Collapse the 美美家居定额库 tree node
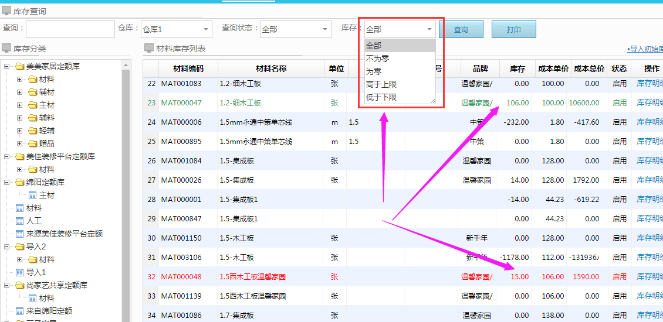The image size is (663, 322). tap(7, 66)
